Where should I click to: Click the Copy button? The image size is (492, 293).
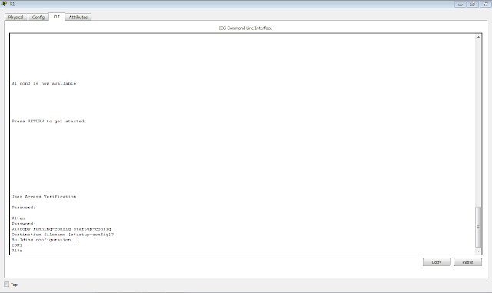pos(437,262)
